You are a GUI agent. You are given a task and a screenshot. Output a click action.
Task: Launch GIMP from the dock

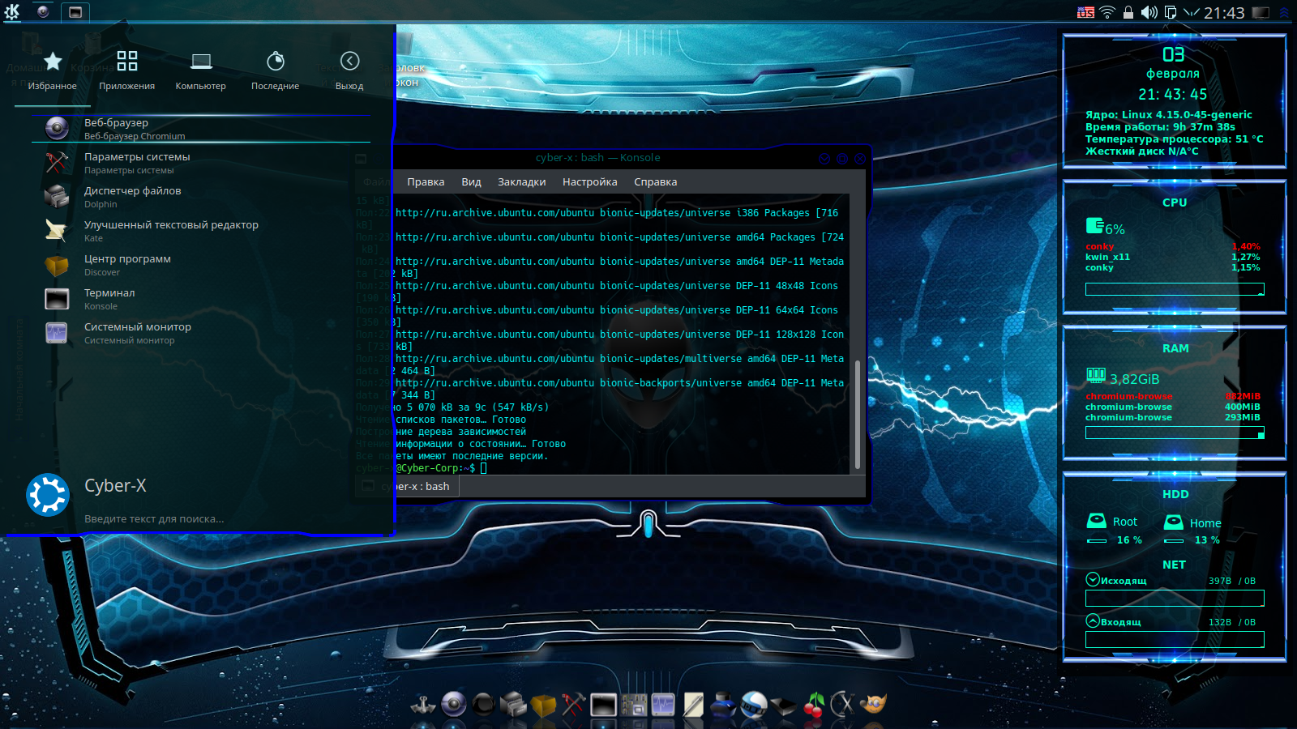(x=873, y=705)
